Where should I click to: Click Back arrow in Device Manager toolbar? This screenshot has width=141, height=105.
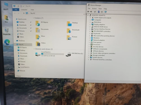pyautogui.click(x=88, y=12)
